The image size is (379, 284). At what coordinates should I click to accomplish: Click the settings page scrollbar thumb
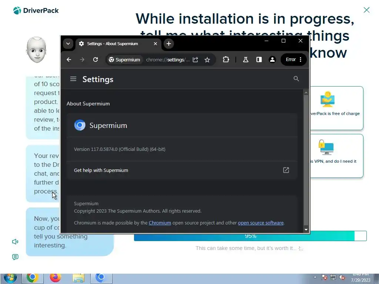pos(306,160)
